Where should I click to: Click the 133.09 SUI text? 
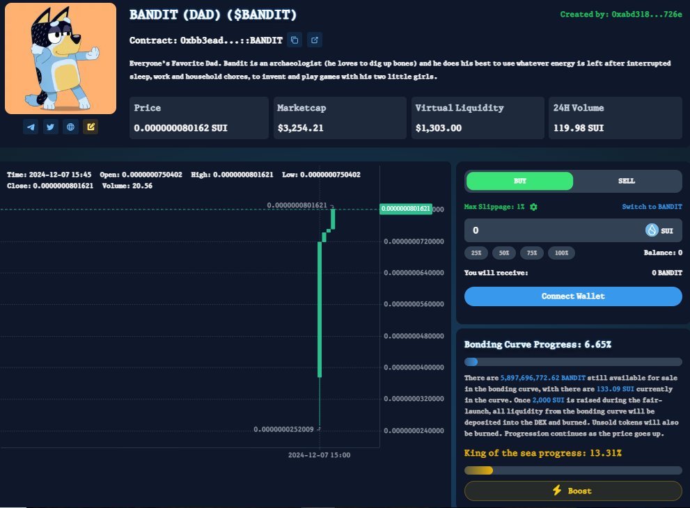click(615, 389)
